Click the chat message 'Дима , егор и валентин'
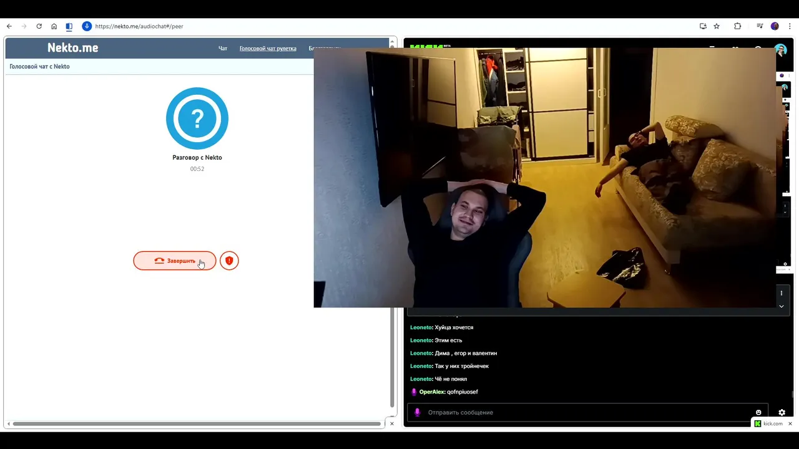 (466, 353)
